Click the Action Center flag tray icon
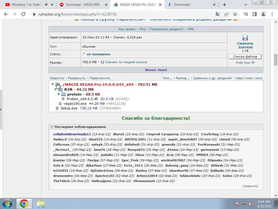Screen dimensions: 278x209 [x=238, y=204]
